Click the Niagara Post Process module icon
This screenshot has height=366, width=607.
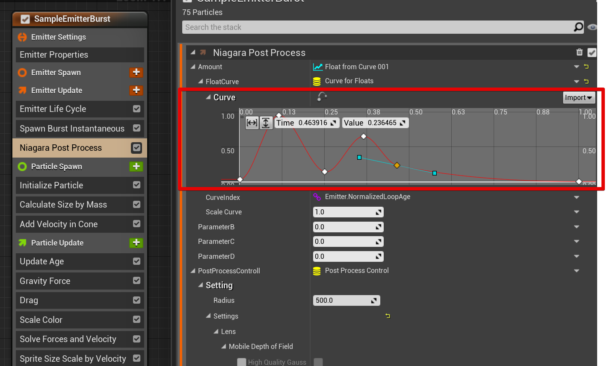203,53
